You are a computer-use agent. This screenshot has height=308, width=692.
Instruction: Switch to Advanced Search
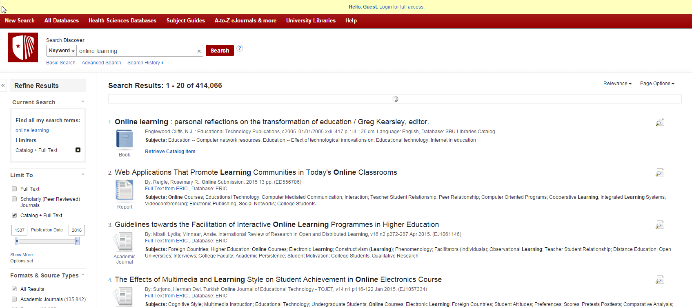(x=101, y=63)
